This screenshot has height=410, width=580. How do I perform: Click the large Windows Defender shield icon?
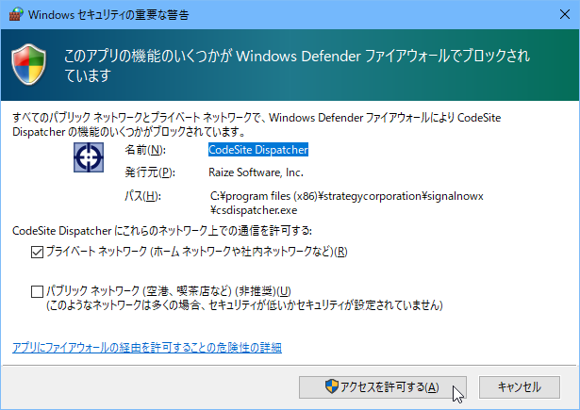tap(33, 63)
